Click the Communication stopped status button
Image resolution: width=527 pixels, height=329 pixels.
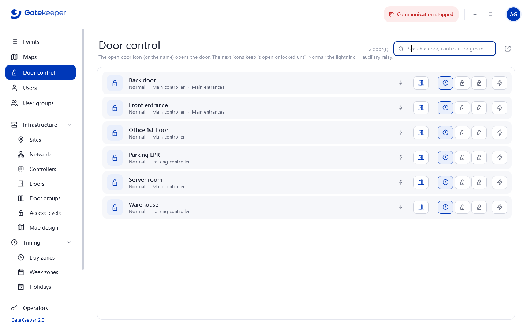(421, 14)
